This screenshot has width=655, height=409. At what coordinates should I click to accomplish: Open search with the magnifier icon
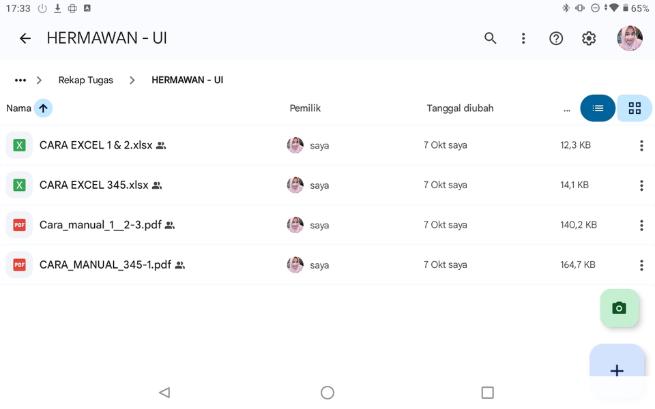pos(490,39)
